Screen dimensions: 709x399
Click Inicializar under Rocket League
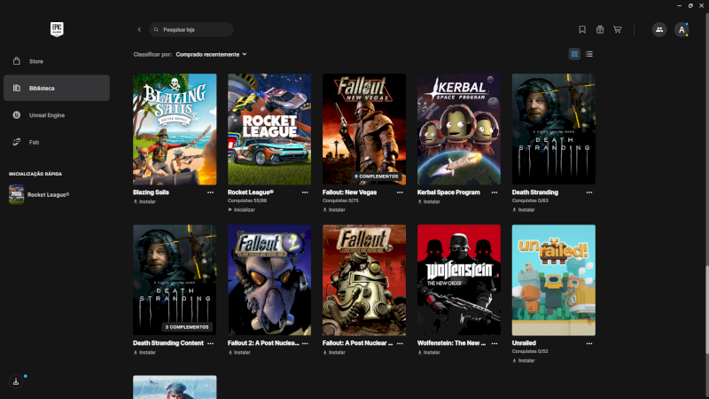click(x=241, y=210)
